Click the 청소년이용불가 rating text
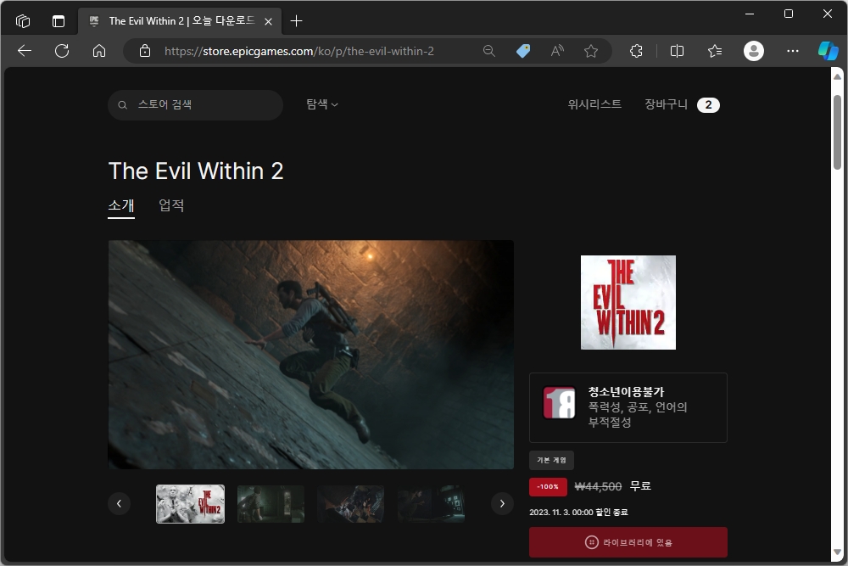The image size is (848, 566). [x=627, y=392]
